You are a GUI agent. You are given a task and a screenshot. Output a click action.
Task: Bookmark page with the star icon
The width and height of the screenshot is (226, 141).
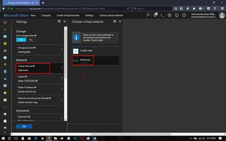coord(176,9)
